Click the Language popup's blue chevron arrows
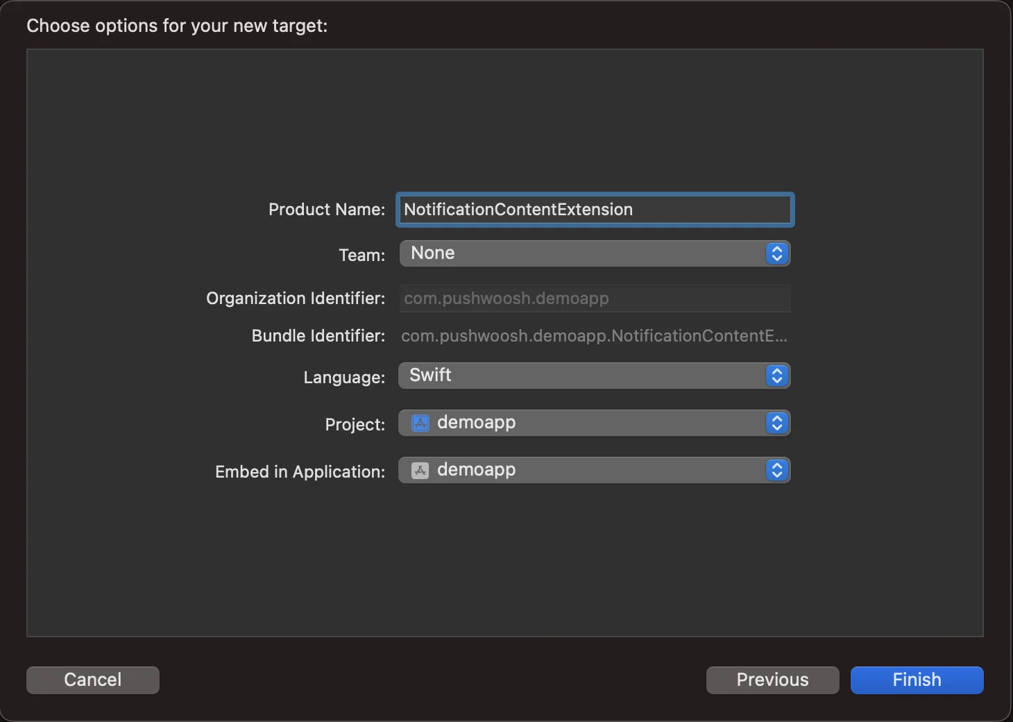 coord(777,376)
